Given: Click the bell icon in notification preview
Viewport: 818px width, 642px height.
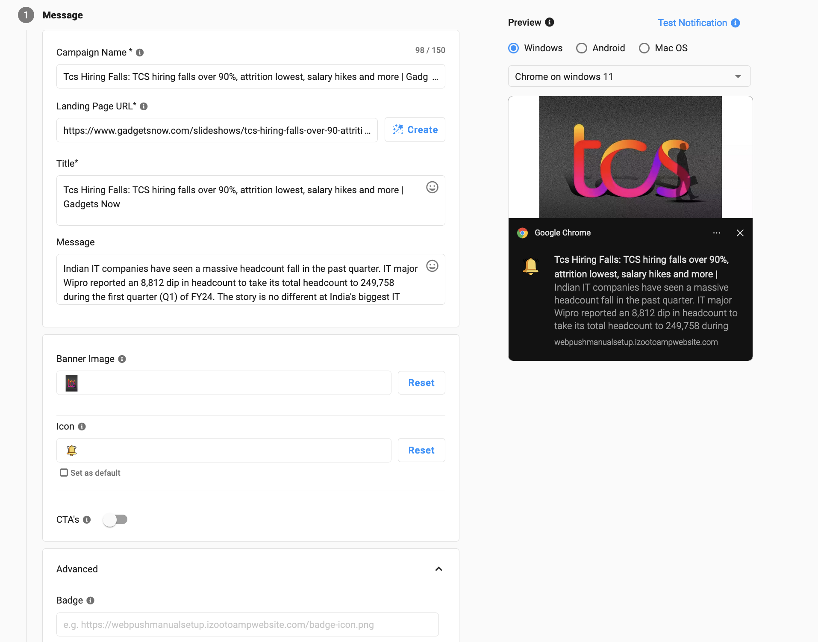Looking at the screenshot, I should coord(530,266).
